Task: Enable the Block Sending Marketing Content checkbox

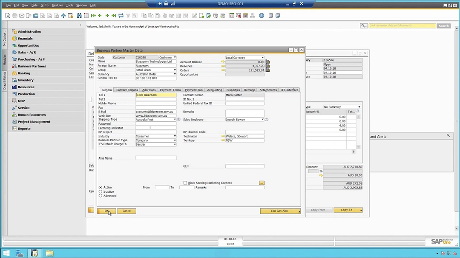Action: [x=185, y=182]
